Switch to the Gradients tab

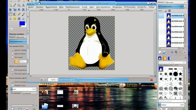(x=169, y=58)
